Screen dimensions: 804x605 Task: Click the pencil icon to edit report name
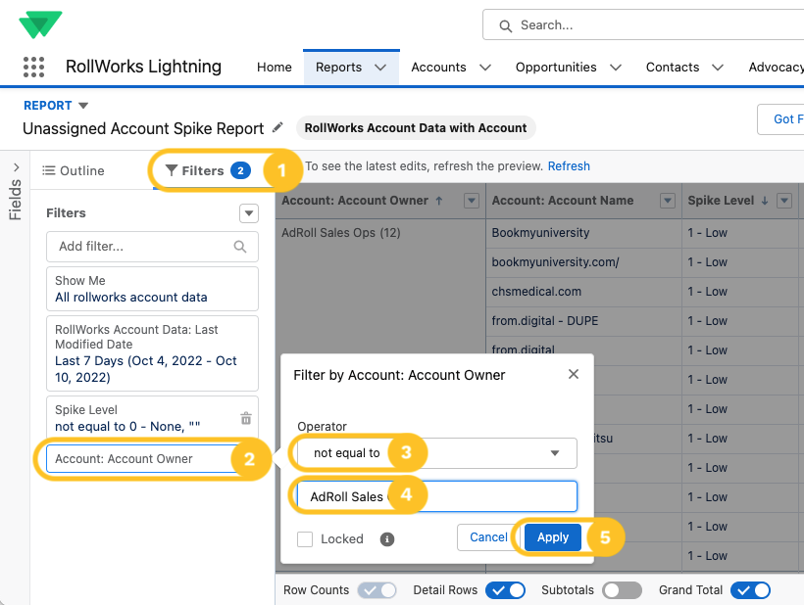click(278, 127)
